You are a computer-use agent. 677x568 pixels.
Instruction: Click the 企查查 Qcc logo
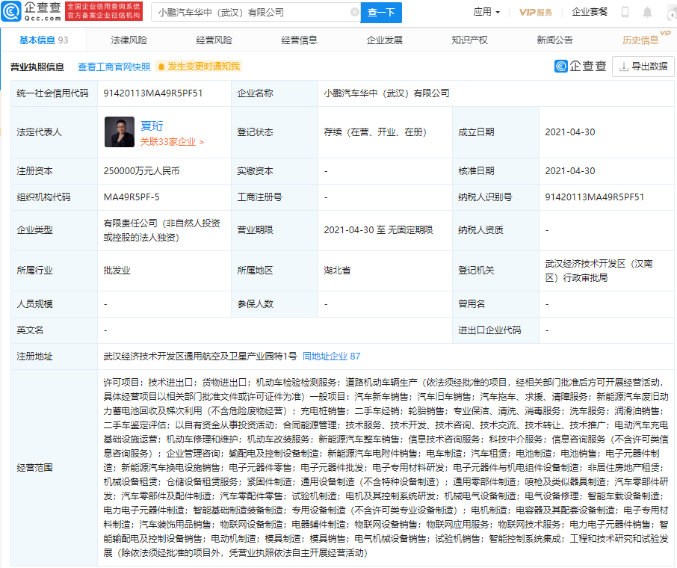click(x=34, y=11)
